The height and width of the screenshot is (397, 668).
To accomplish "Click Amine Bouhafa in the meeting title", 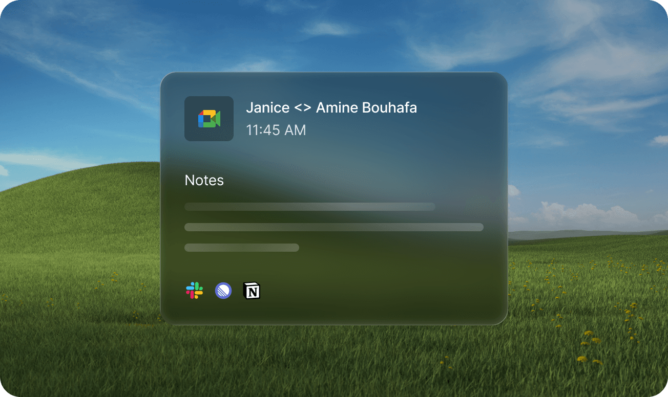I will [x=366, y=108].
